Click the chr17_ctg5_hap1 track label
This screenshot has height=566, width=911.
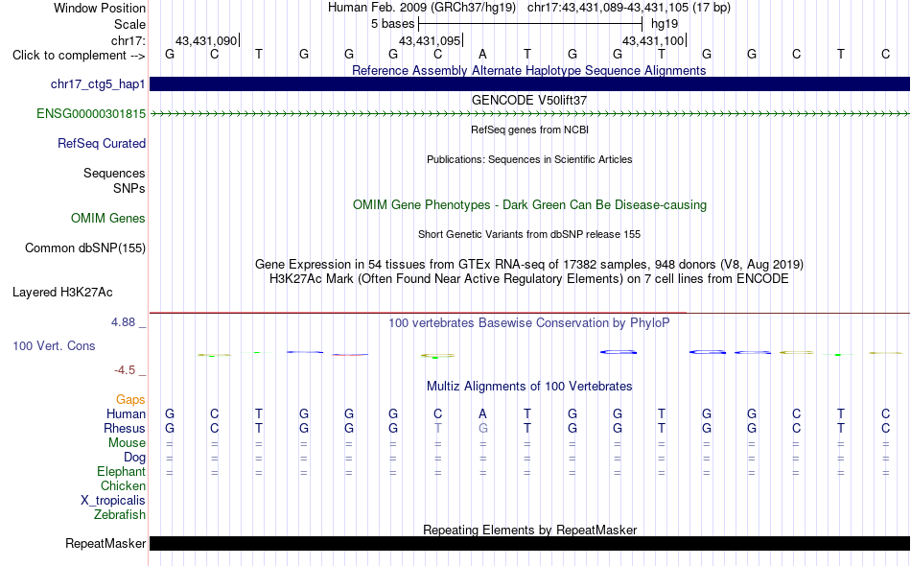(98, 84)
